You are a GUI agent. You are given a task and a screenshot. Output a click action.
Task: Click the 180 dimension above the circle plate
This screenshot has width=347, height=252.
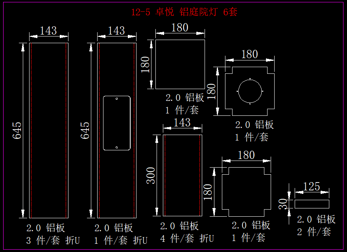point(249,54)
